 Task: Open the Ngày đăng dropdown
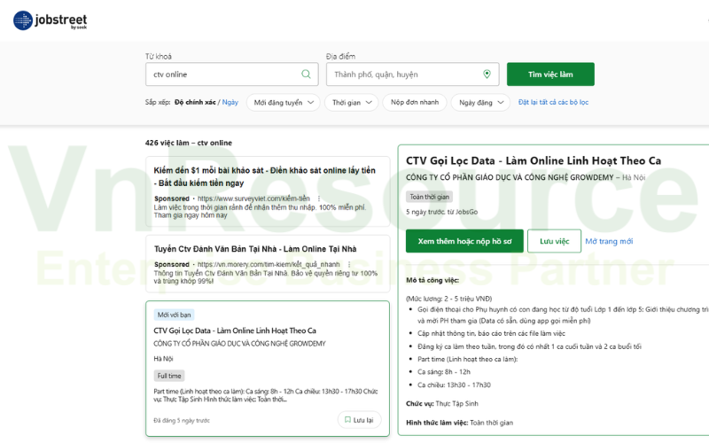480,103
